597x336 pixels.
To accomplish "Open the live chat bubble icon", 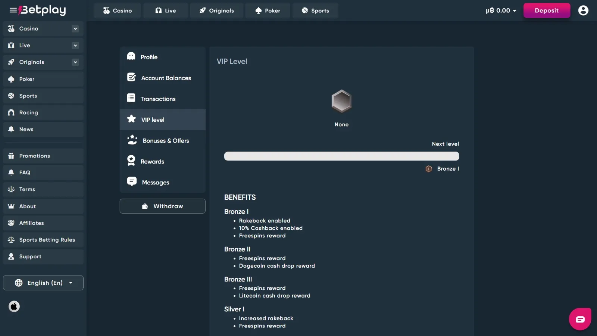I will pyautogui.click(x=580, y=319).
